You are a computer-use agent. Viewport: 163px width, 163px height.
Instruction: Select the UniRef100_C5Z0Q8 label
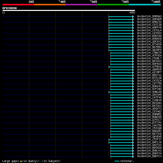149,128
